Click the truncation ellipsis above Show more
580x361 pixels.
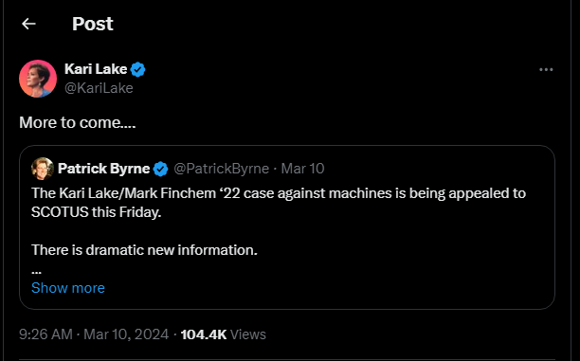click(36, 272)
